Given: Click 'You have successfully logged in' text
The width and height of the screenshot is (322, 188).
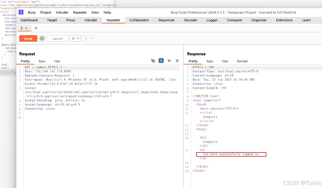Looking at the screenshot, I should coord(231,154).
